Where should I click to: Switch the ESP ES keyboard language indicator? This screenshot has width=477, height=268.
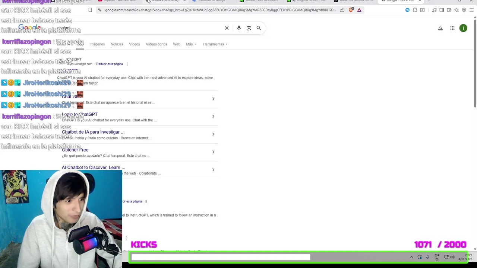click(437, 257)
